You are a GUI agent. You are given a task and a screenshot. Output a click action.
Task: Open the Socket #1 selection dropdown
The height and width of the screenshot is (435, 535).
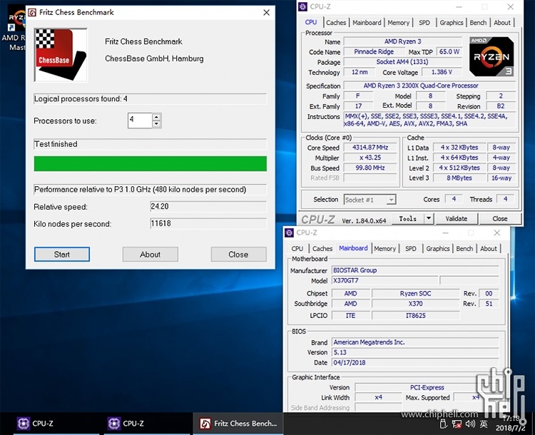point(392,200)
